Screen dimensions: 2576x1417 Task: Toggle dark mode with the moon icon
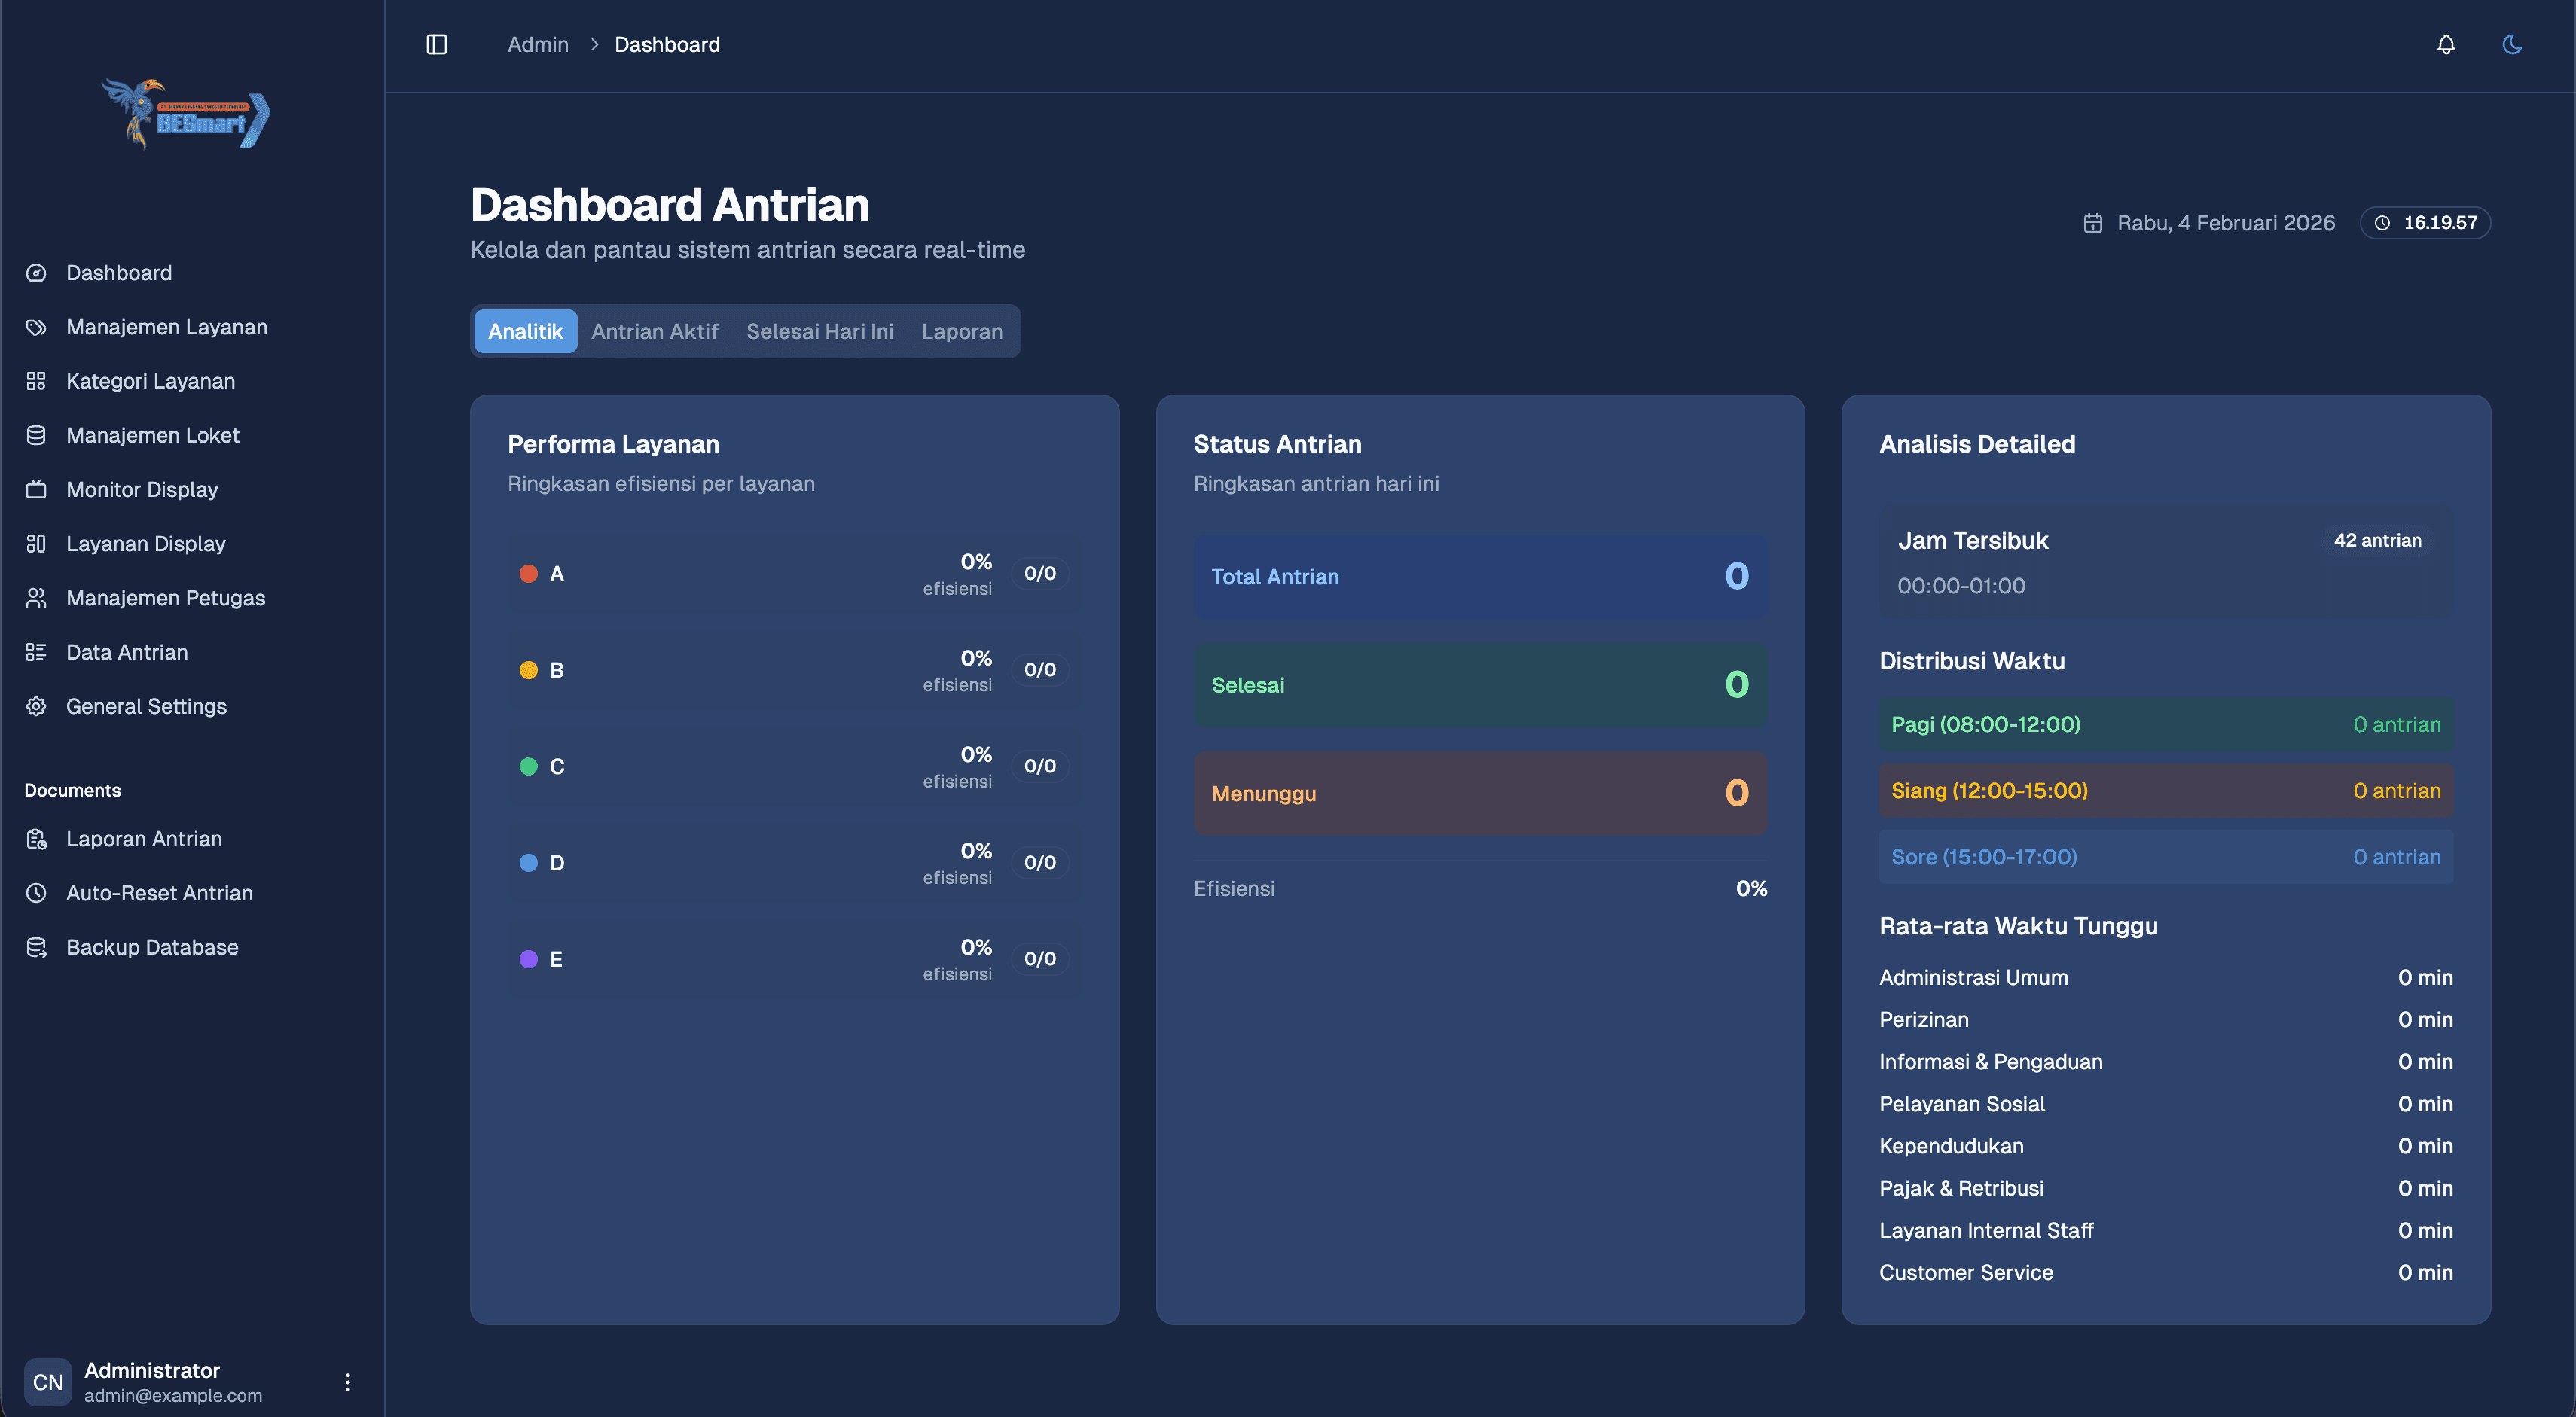[2513, 44]
